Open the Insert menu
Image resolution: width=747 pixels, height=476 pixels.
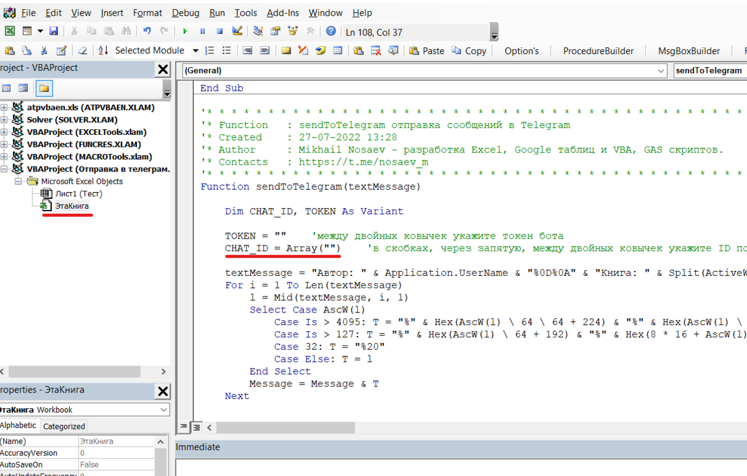point(111,12)
